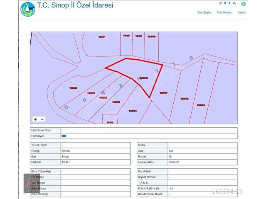This screenshot has height=199, width=266.
Task: Click the İlçe value Sinop
Action: pyautogui.click(x=65, y=157)
